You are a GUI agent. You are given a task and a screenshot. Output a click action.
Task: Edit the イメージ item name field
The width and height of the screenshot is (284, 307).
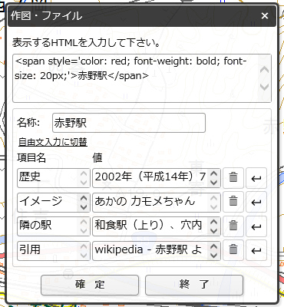tap(54, 202)
